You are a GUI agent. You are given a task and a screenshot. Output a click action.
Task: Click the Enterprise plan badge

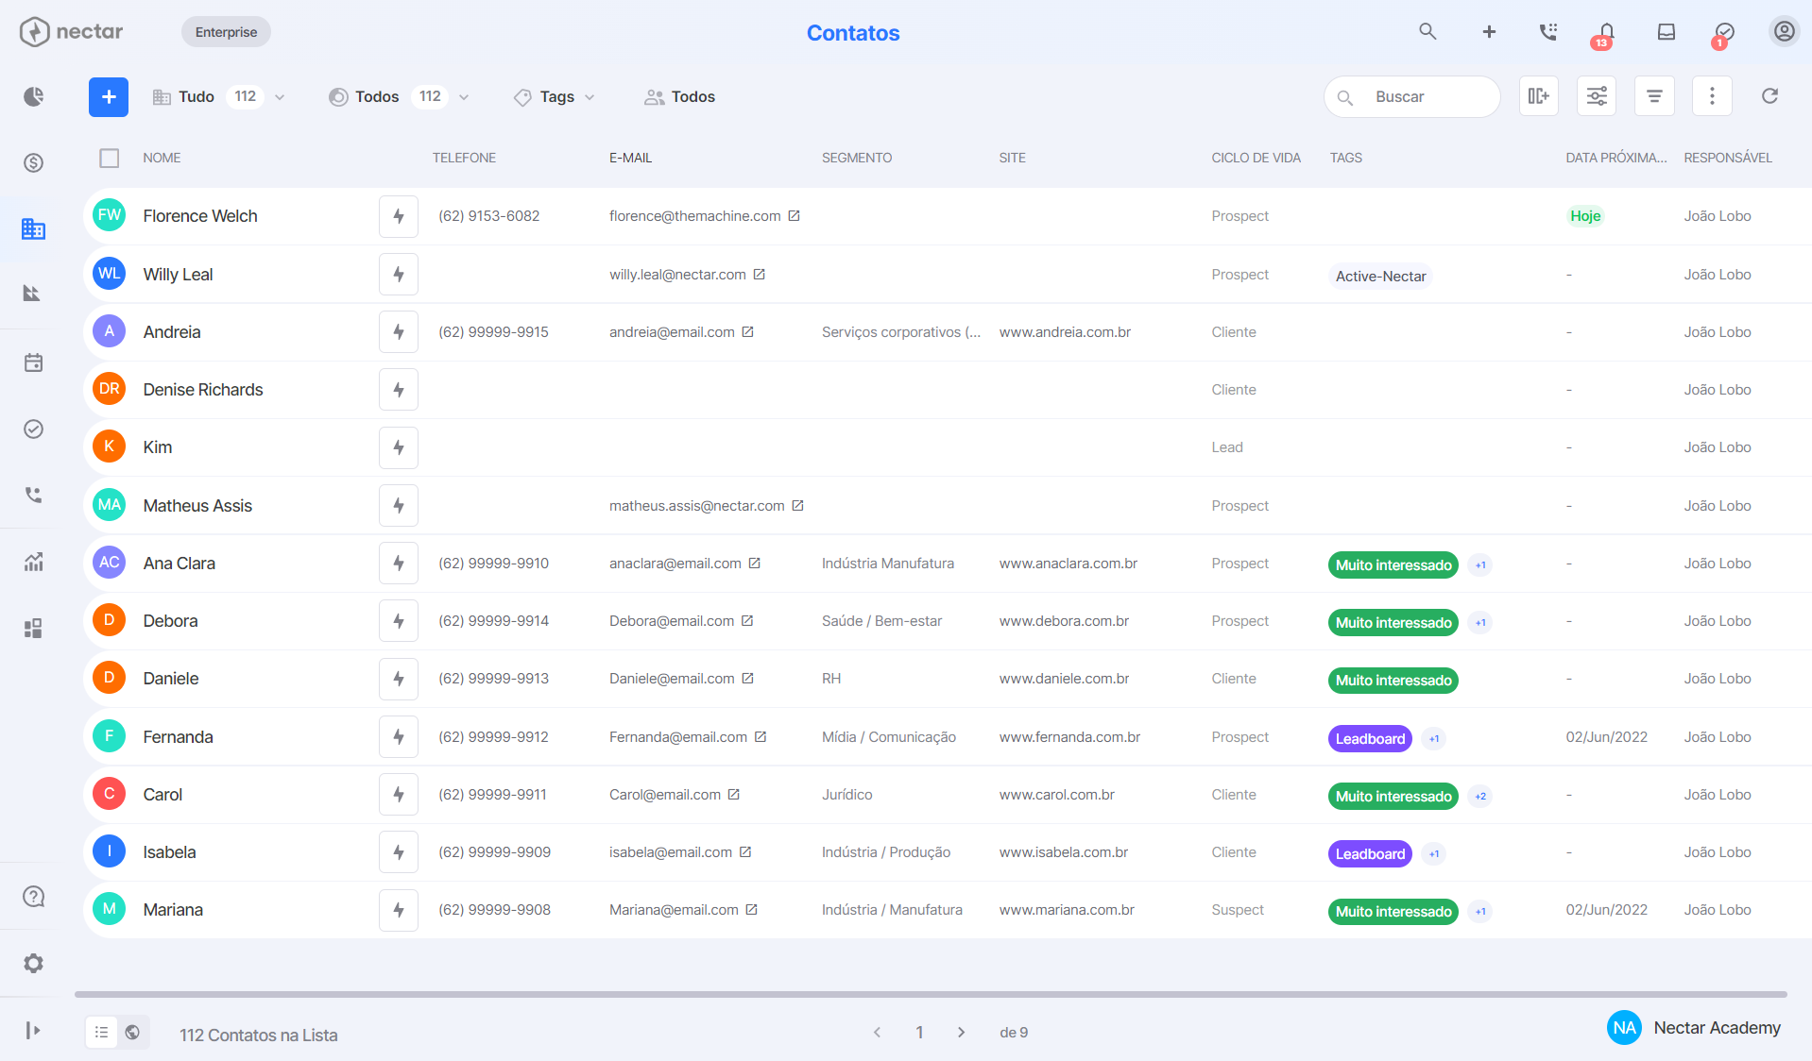pyautogui.click(x=226, y=32)
